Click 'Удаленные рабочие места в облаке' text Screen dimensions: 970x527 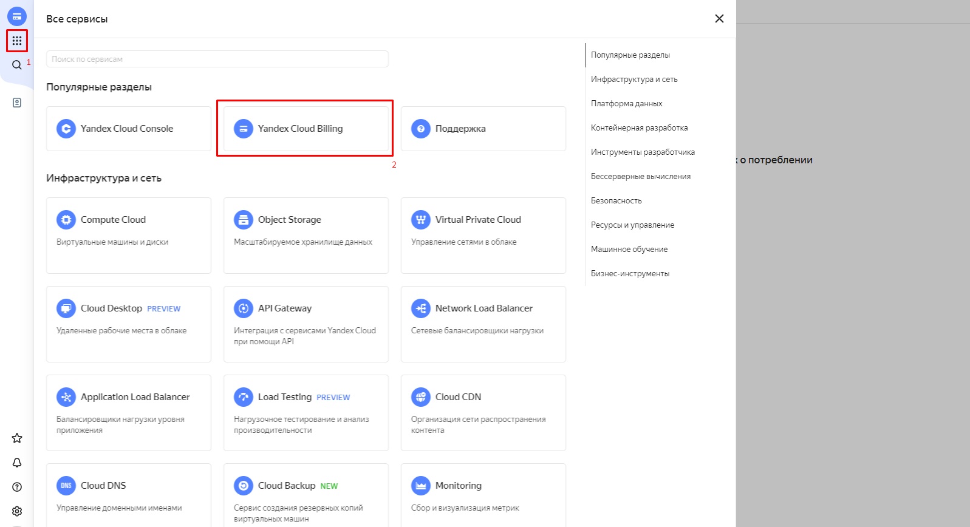pyautogui.click(x=121, y=331)
